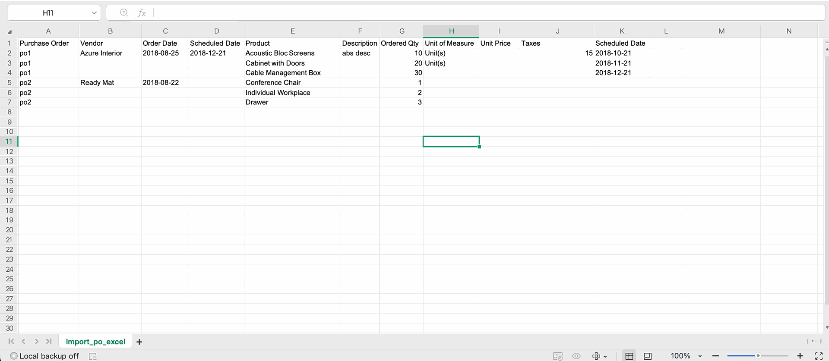Image resolution: width=829 pixels, height=361 pixels.
Task: Select the Ordered Qty header cell
Action: coord(402,43)
